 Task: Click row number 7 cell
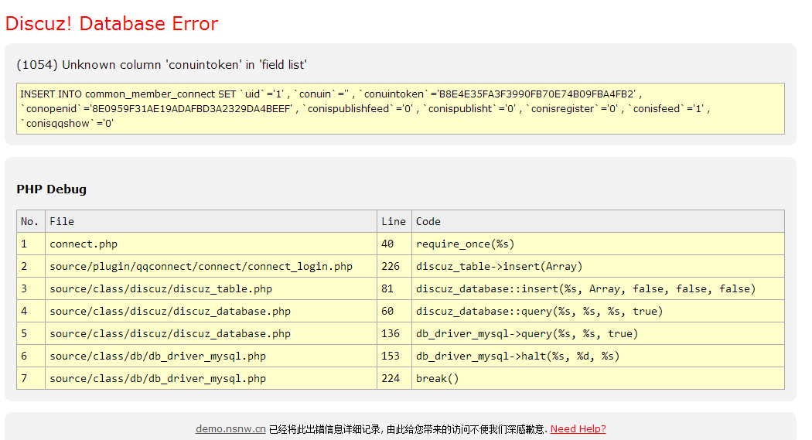tap(31, 378)
